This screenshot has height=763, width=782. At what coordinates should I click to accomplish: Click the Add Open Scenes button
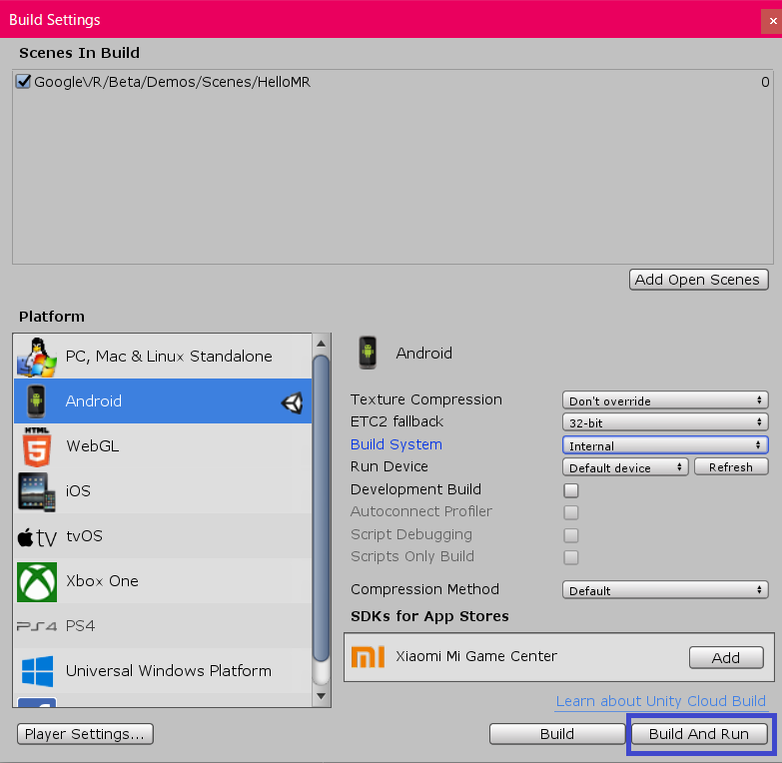[699, 280]
